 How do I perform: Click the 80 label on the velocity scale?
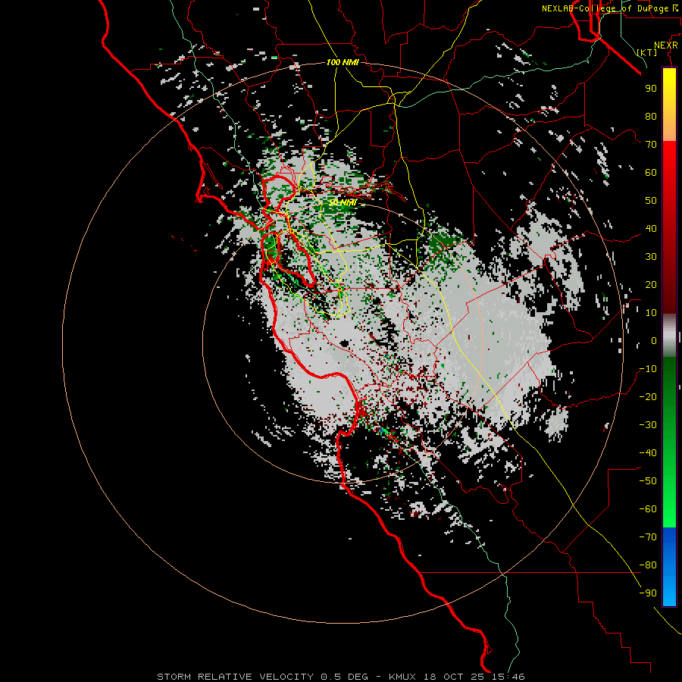(651, 116)
